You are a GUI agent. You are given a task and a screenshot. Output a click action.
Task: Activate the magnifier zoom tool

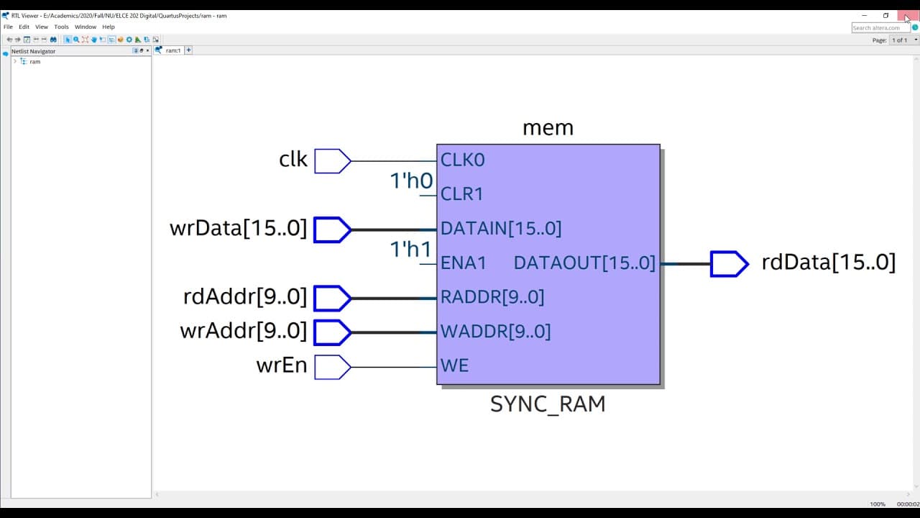pos(76,40)
